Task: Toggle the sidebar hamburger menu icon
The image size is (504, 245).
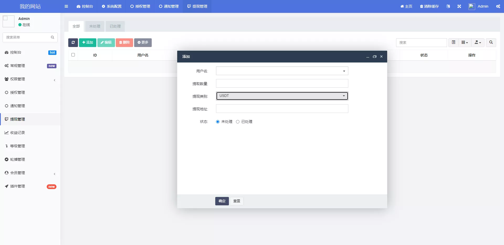Action: 66,6
